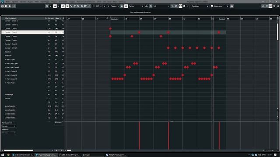Screen dimensions: 280x157
Task: Open the Cymbals part selector dropdown
Action: coord(200,6)
